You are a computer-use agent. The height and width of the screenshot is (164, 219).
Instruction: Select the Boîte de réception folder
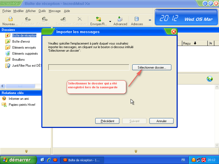24,36
